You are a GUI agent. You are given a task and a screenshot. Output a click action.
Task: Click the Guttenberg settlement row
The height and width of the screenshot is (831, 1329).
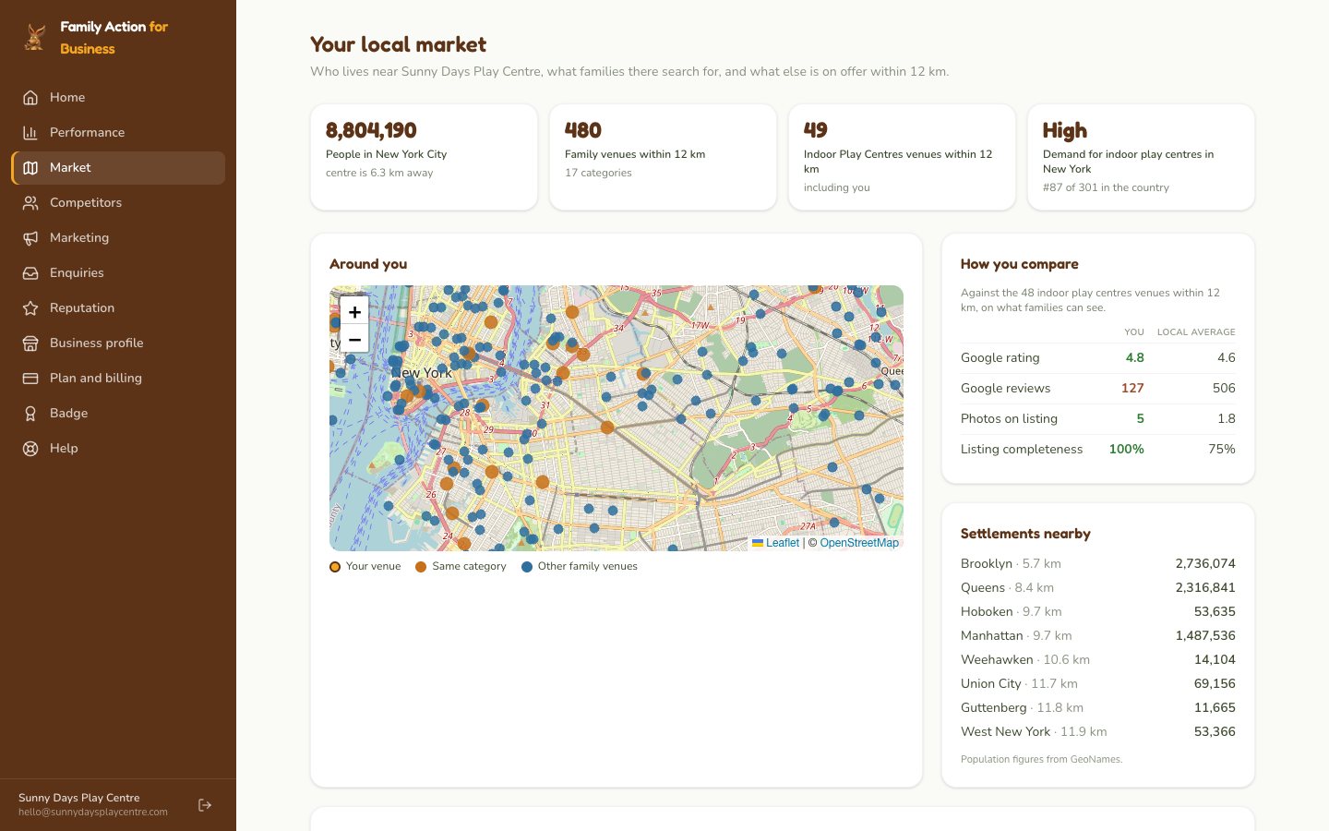coord(1098,707)
